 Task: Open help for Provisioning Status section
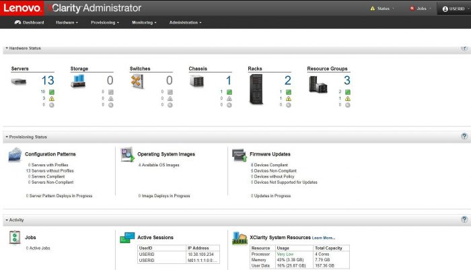464,137
